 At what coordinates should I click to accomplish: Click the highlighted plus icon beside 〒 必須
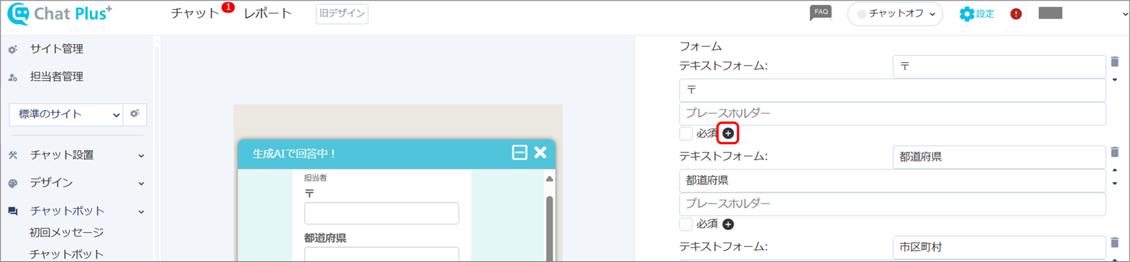click(x=728, y=133)
